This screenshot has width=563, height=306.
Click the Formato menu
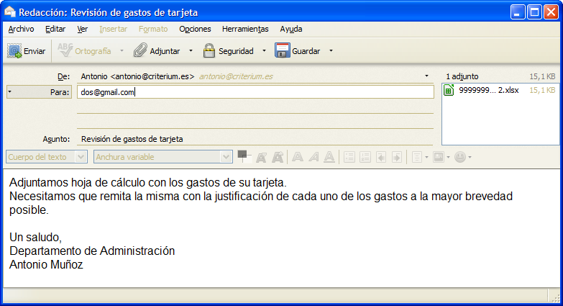(x=153, y=29)
